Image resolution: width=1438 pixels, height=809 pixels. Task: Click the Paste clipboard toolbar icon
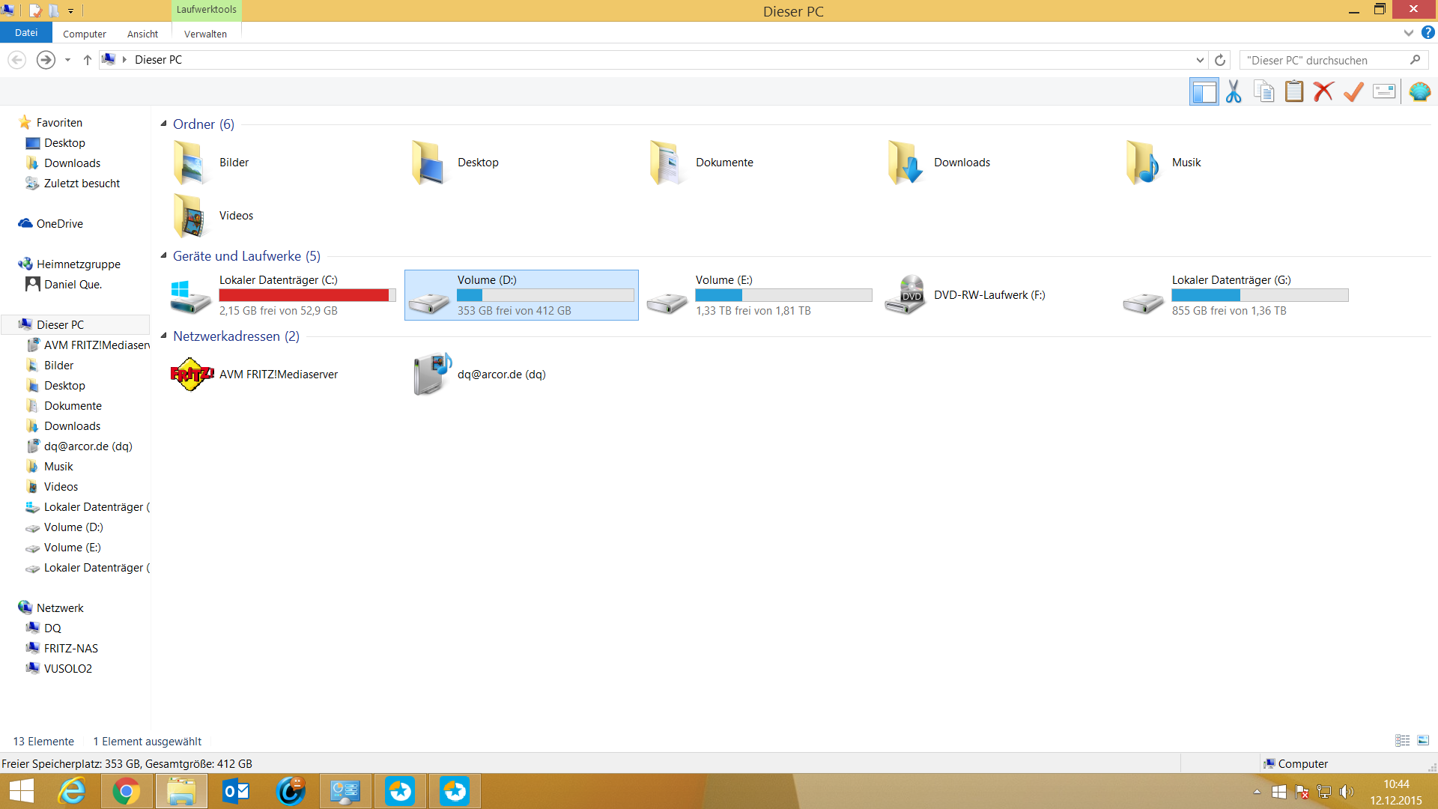pos(1293,91)
